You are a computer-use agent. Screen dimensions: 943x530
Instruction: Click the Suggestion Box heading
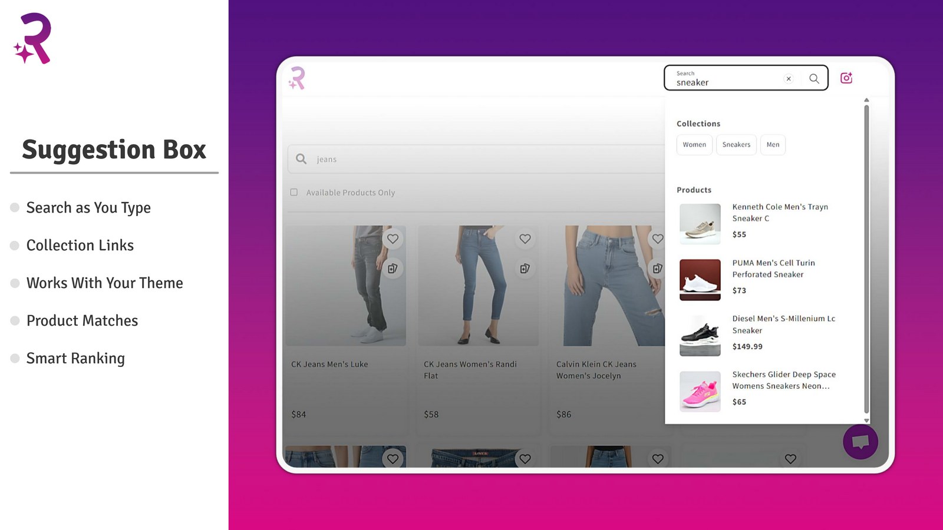pyautogui.click(x=114, y=150)
